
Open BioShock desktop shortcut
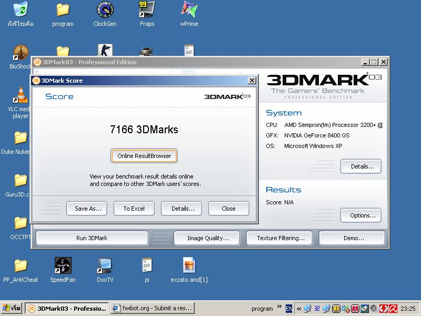click(21, 52)
